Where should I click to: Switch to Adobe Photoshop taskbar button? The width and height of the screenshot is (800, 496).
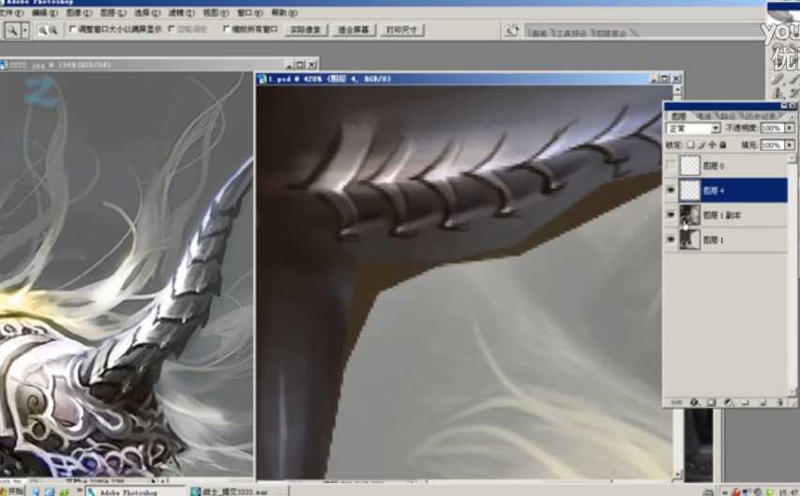[x=134, y=492]
